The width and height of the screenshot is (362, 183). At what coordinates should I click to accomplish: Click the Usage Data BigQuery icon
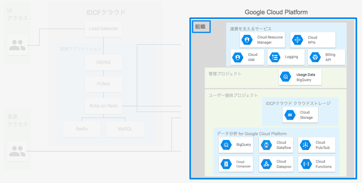tap(285, 77)
